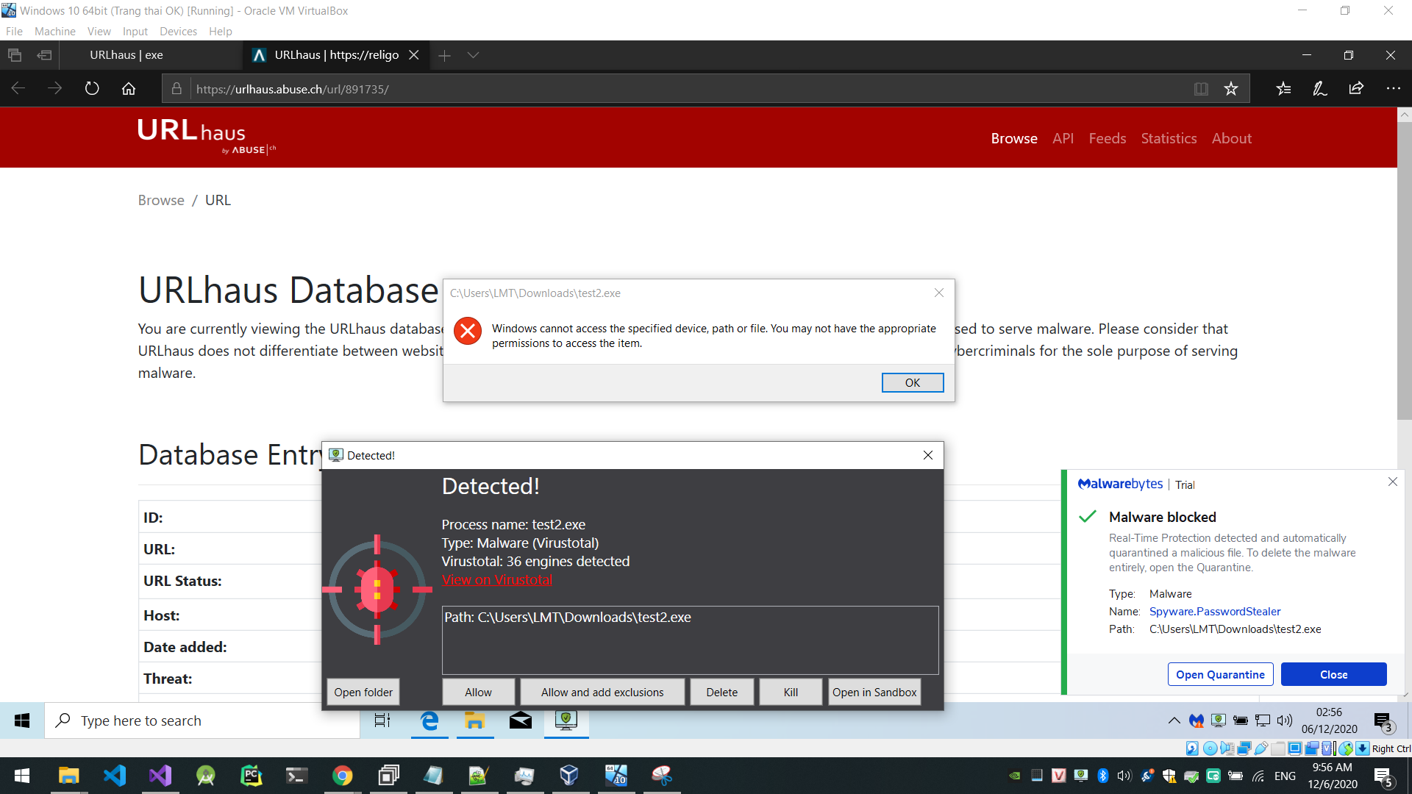Open the Statistics page in URLhaus nav

pos(1169,138)
